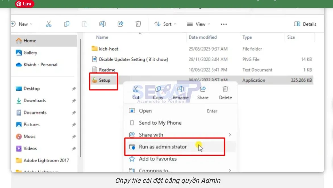This screenshot has height=188, width=333.
Task: Click the Rename icon in the toolbar
Action: click(102, 24)
